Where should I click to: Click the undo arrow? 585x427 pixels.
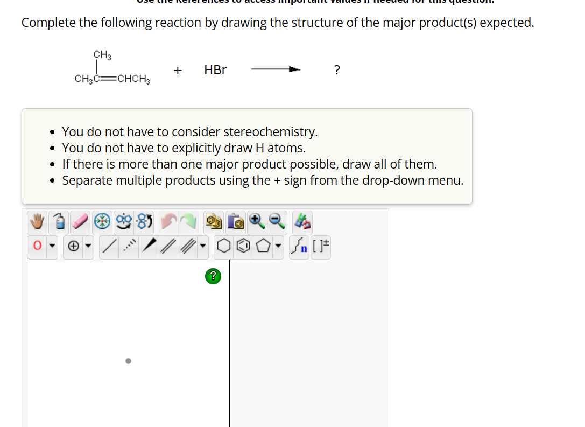[168, 222]
